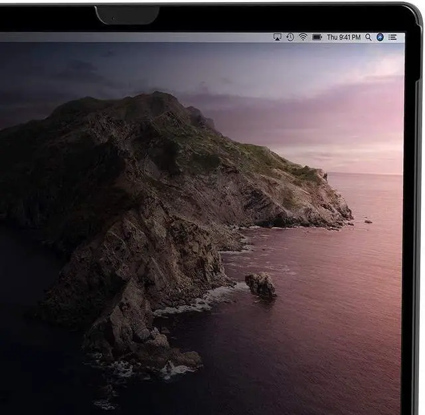Open Spotlight search magnifier
This screenshot has width=425, height=415.
[368, 37]
